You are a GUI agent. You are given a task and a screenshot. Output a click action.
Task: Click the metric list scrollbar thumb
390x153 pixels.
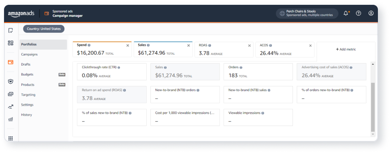pyautogui.click(x=373, y=107)
